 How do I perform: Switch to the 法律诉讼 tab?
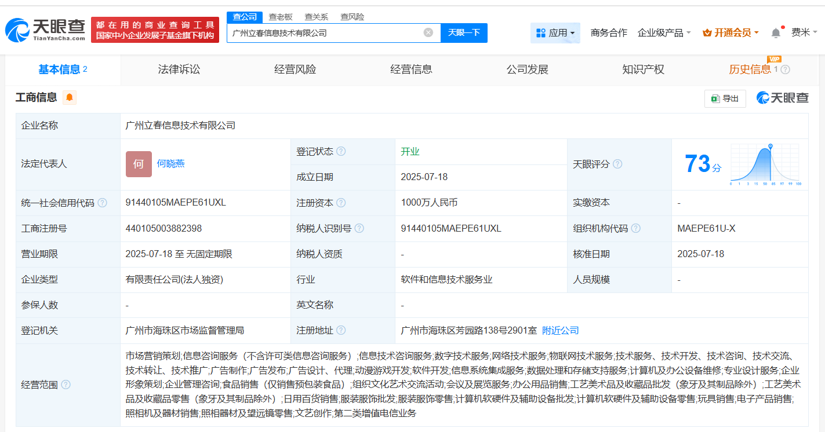point(179,69)
